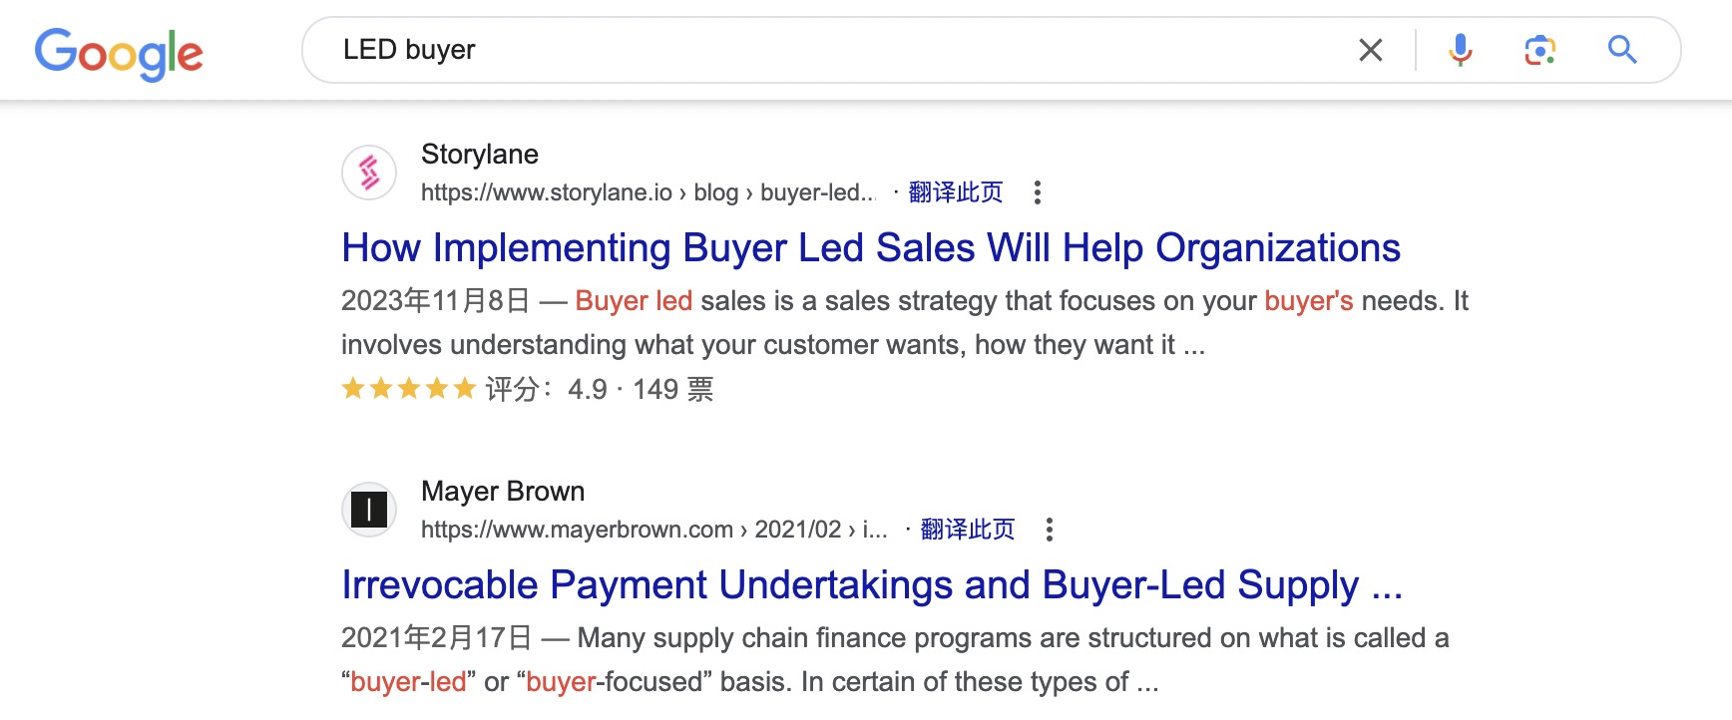The height and width of the screenshot is (720, 1732).
Task: Click the Storylane result snippet text
Action: 905,323
